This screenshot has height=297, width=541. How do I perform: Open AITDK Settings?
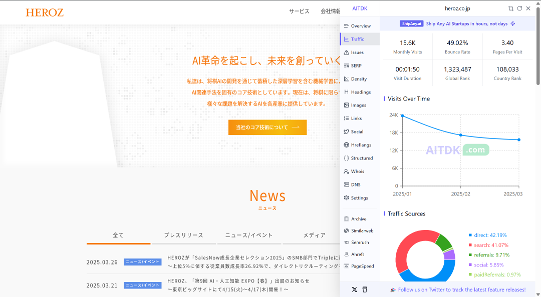tap(360, 198)
